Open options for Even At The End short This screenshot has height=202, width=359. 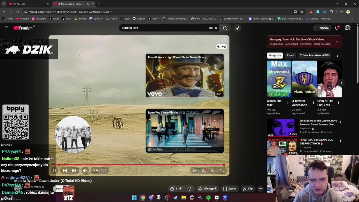coord(339,102)
